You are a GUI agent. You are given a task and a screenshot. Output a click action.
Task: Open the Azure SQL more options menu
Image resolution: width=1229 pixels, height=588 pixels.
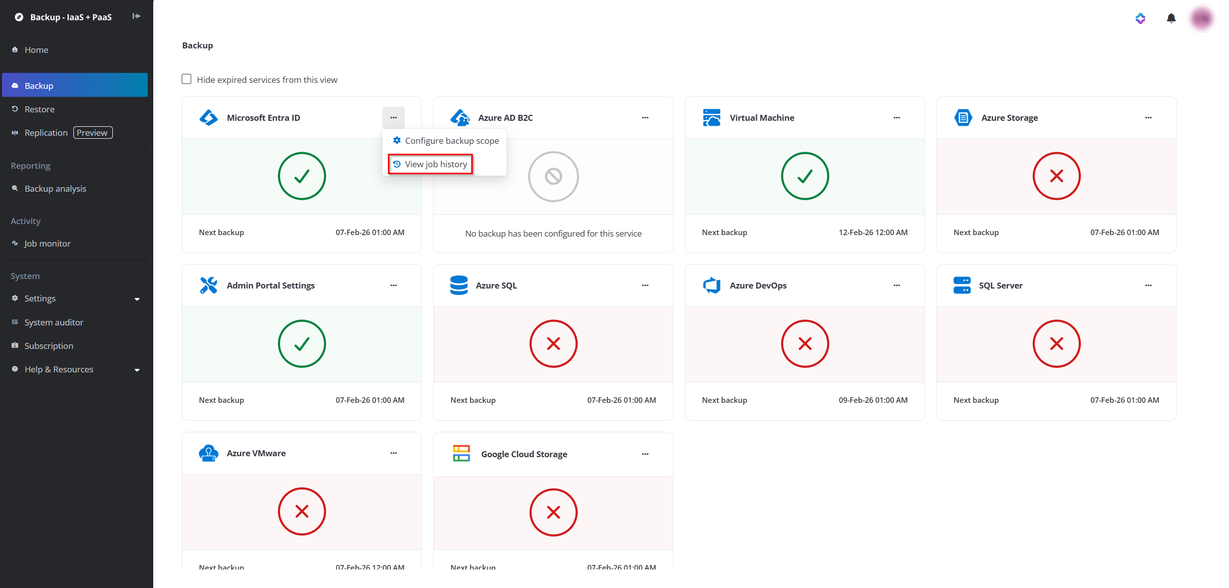tap(645, 286)
